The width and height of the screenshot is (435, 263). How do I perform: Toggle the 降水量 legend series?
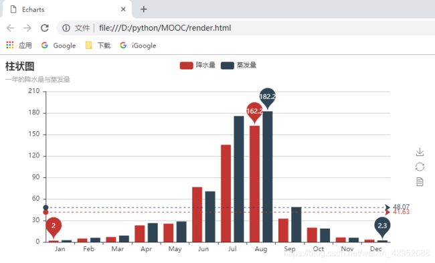click(x=197, y=65)
